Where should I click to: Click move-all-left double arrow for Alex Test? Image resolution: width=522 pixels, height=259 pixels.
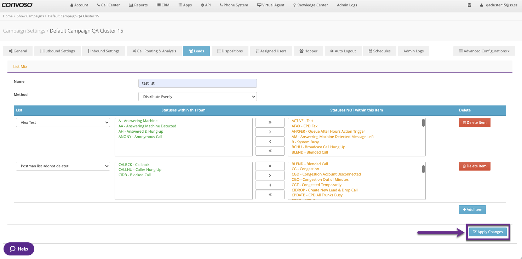coord(270,151)
